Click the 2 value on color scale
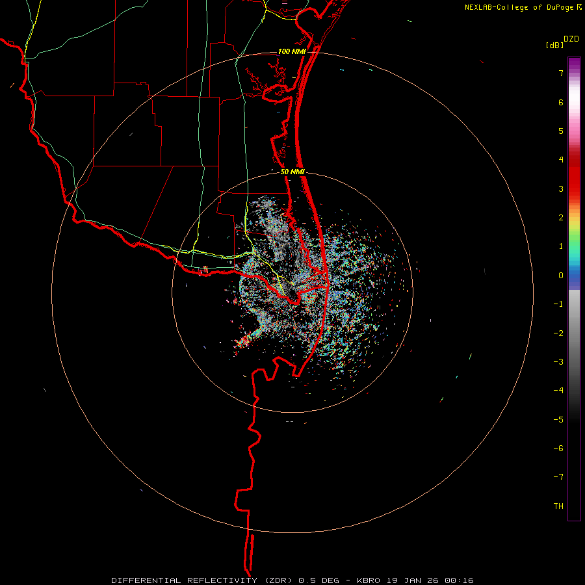 (x=561, y=218)
